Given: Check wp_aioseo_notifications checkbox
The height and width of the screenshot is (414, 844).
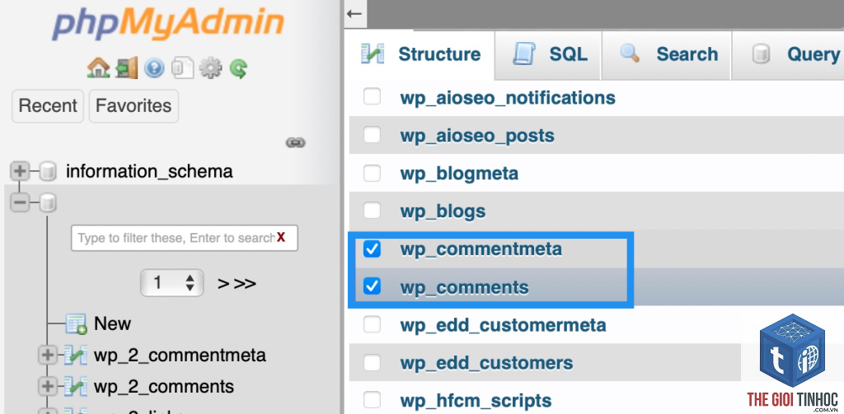Looking at the screenshot, I should 372,97.
